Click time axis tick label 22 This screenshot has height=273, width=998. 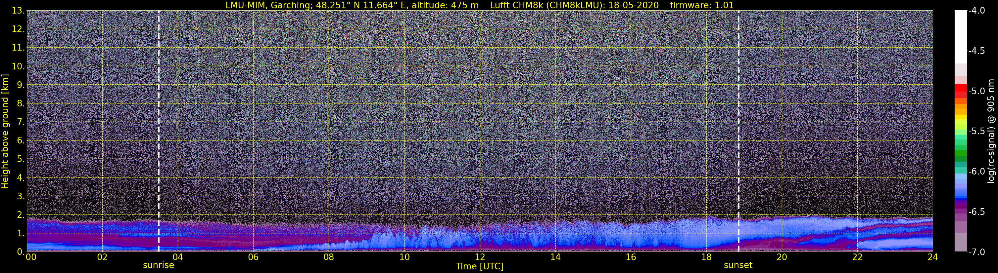click(857, 257)
